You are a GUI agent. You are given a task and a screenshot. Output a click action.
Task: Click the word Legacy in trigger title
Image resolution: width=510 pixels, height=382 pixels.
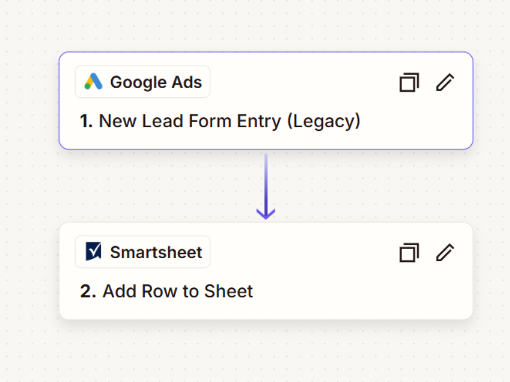pyautogui.click(x=324, y=122)
